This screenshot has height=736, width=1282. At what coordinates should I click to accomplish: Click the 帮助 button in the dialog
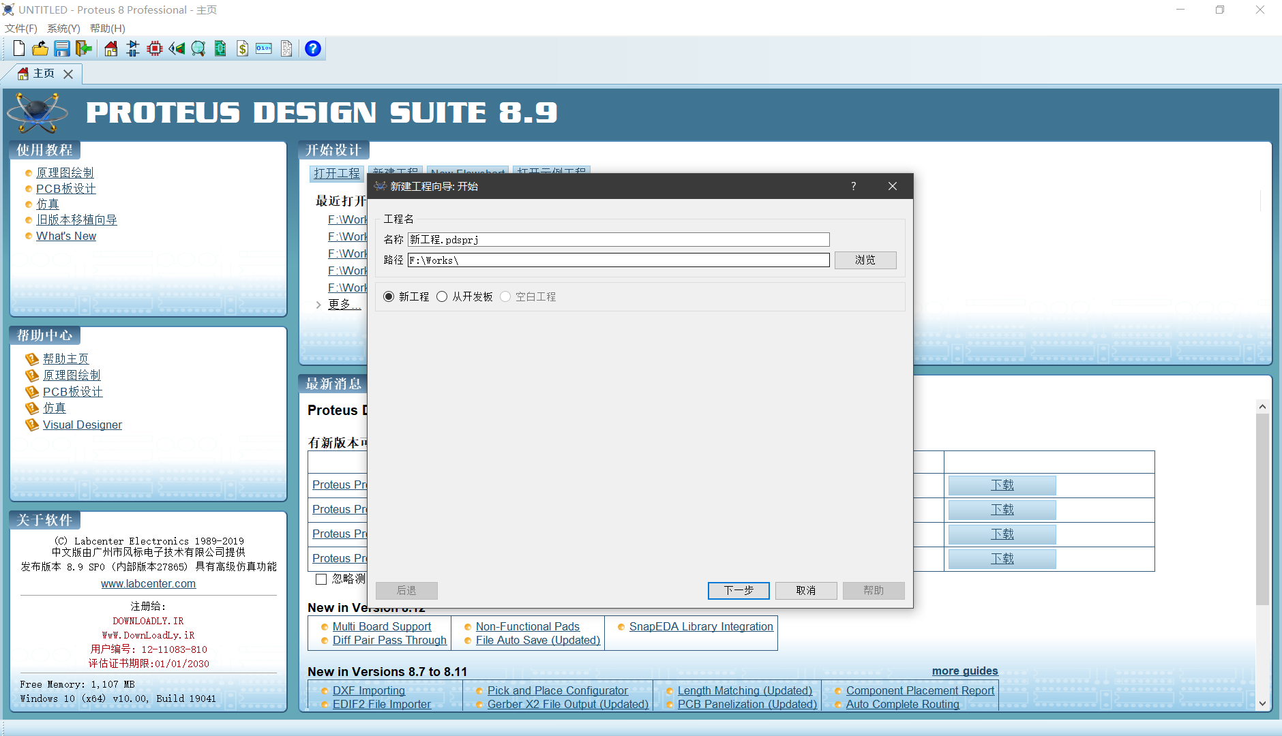[874, 590]
